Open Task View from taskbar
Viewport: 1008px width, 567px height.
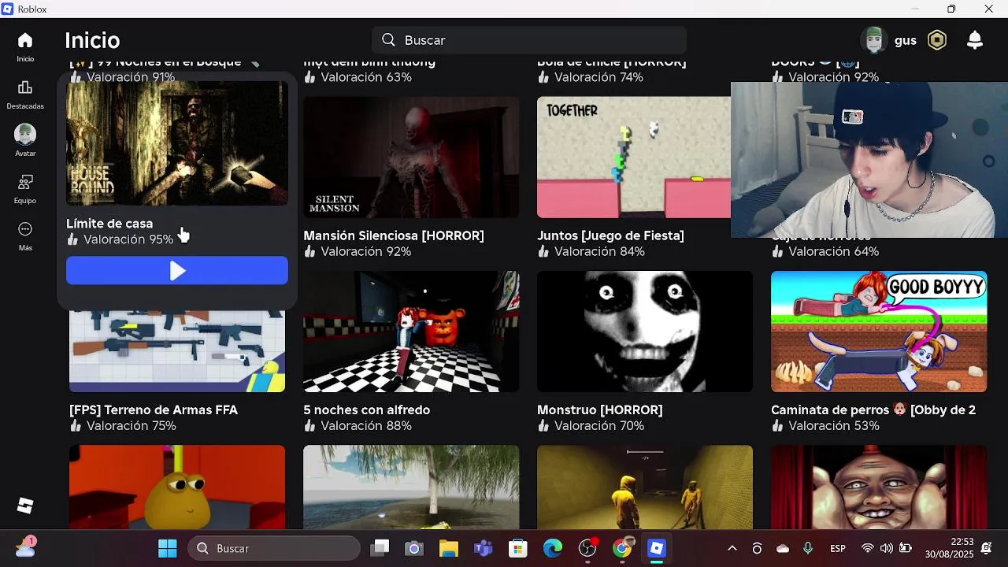381,548
